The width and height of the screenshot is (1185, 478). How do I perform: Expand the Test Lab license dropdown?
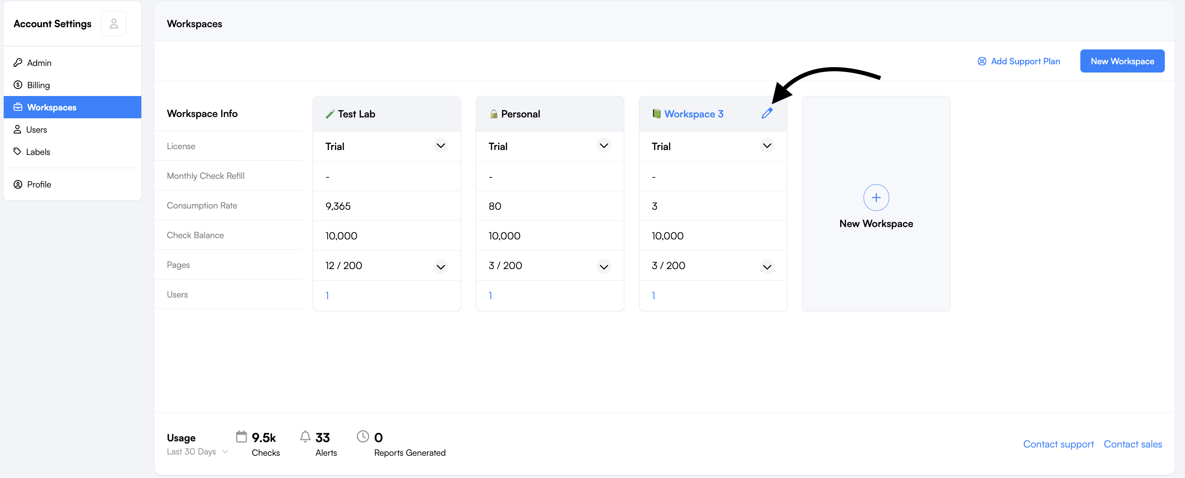click(441, 146)
